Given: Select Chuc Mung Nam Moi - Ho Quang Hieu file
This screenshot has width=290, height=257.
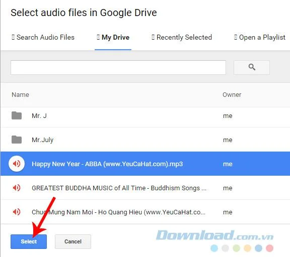Looking at the screenshot, I should (x=145, y=212).
